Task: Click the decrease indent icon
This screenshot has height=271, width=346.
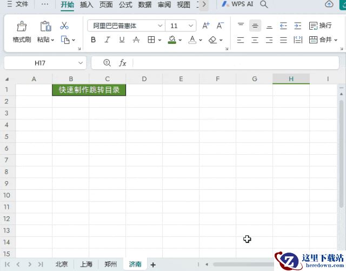Action: pyautogui.click(x=283, y=26)
